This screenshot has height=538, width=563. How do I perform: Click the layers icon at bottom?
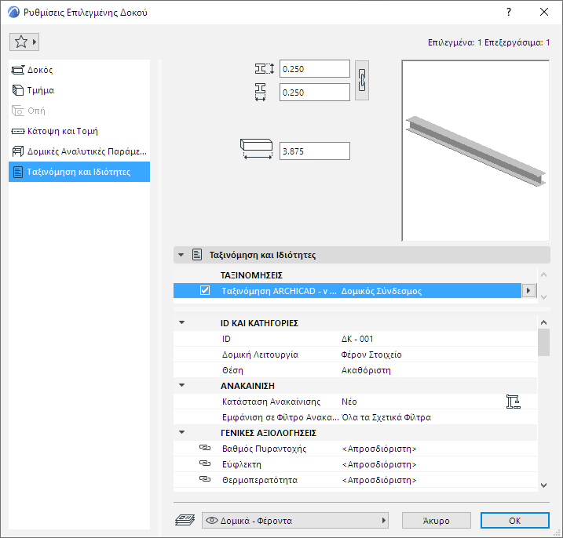click(185, 520)
